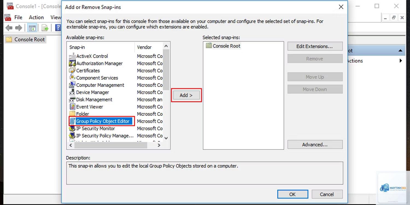Viewport: 410px width, 205px height.
Task: Select the Certificates snap-in icon
Action: [x=72, y=71]
